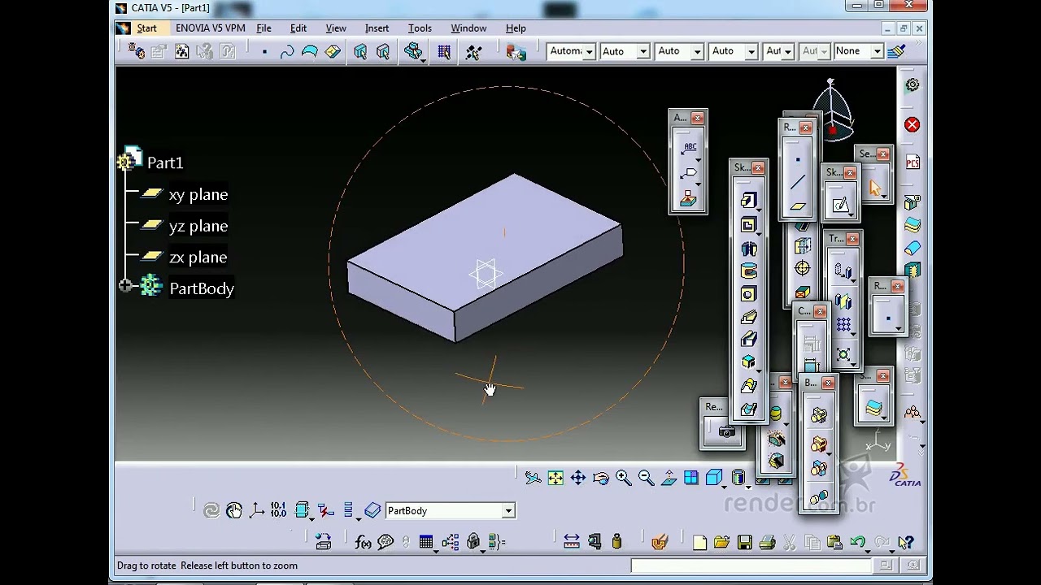Select the Rib feature icon

tap(748, 317)
